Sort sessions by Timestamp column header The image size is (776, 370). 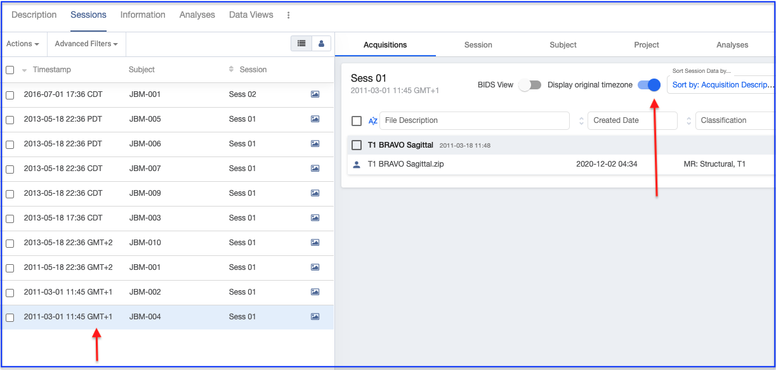pos(51,70)
